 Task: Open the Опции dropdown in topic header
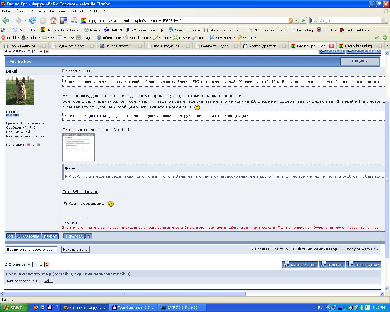(x=360, y=61)
